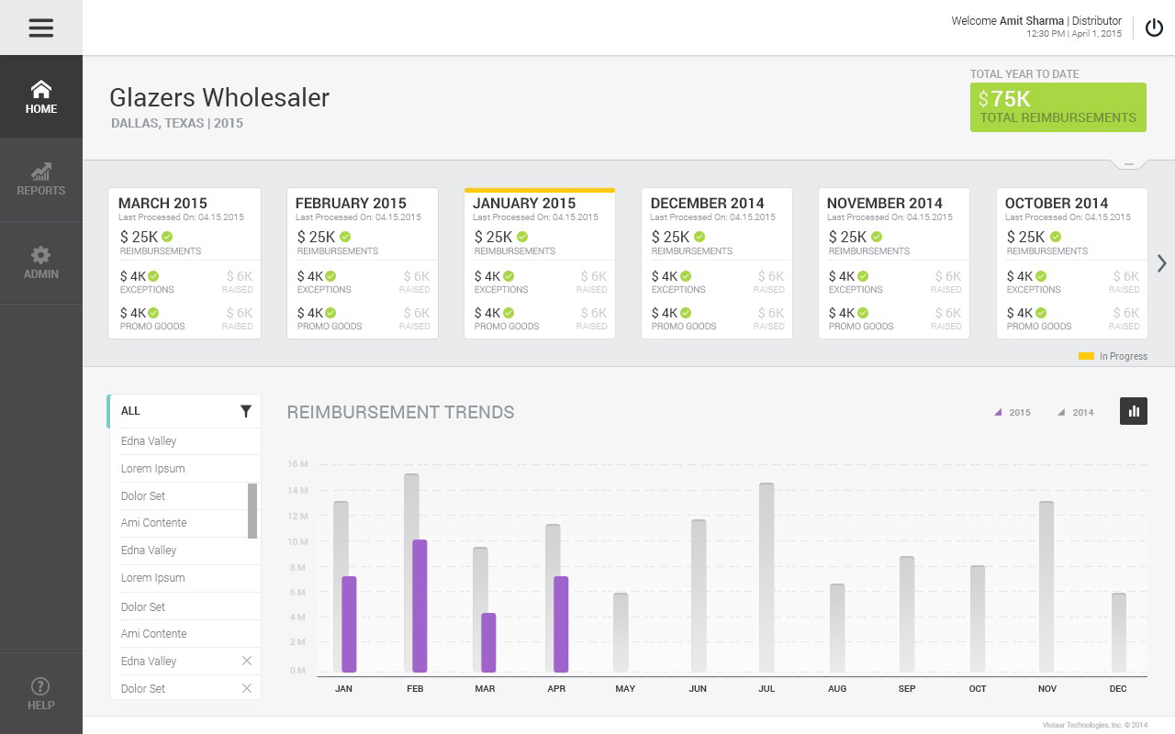Select Lorem Ipsum in the list

(153, 469)
